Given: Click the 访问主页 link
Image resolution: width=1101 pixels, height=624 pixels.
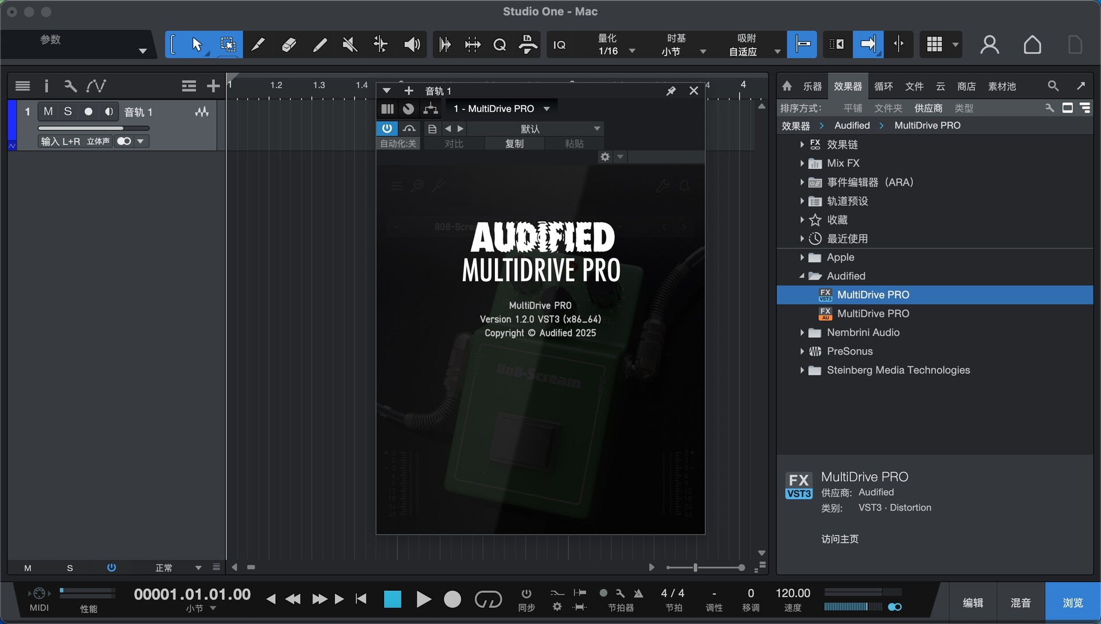Looking at the screenshot, I should pyautogui.click(x=840, y=539).
